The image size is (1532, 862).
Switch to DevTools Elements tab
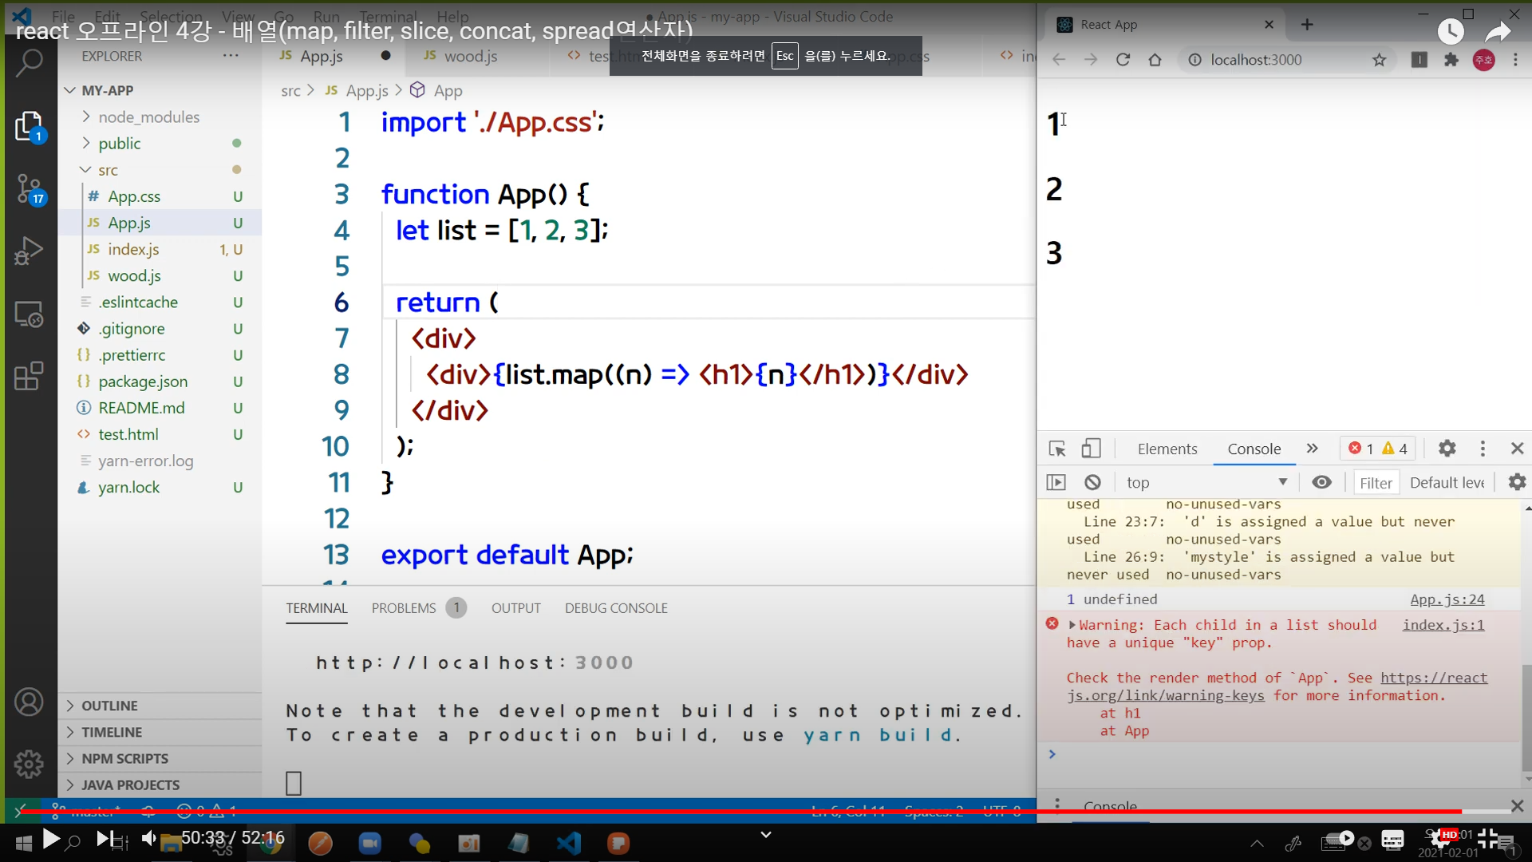[1167, 449]
